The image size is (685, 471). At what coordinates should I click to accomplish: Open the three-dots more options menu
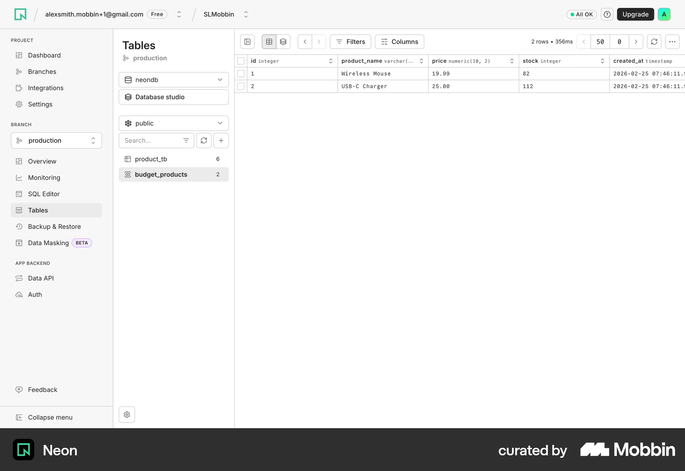(672, 42)
